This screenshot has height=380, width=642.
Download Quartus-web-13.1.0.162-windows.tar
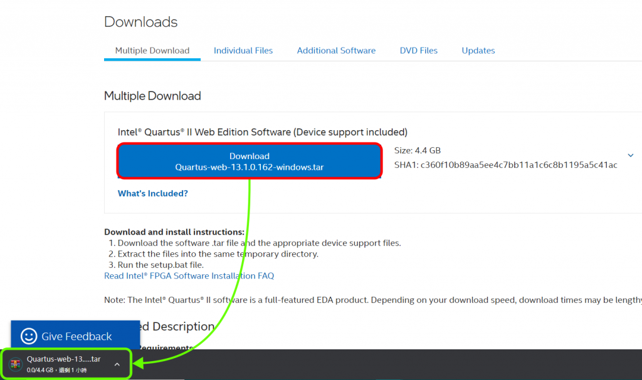(250, 161)
